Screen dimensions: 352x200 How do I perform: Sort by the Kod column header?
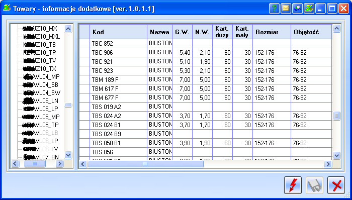tap(118, 32)
